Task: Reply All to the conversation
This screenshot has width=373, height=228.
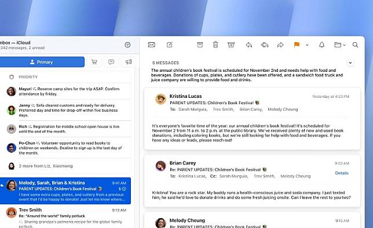Action: coord(265,45)
